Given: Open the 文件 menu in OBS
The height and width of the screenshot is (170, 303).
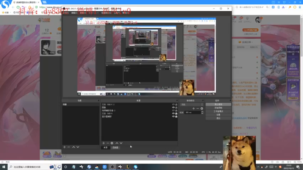Looking at the screenshot, I should click(66, 13).
